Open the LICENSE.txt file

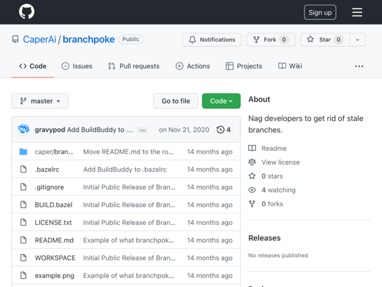point(53,222)
